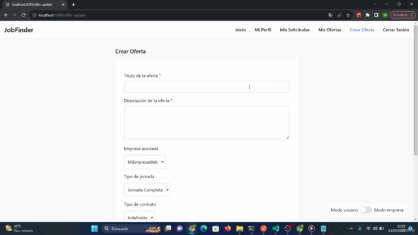Open the volume tray icon
The height and width of the screenshot is (235, 418).
click(x=375, y=228)
